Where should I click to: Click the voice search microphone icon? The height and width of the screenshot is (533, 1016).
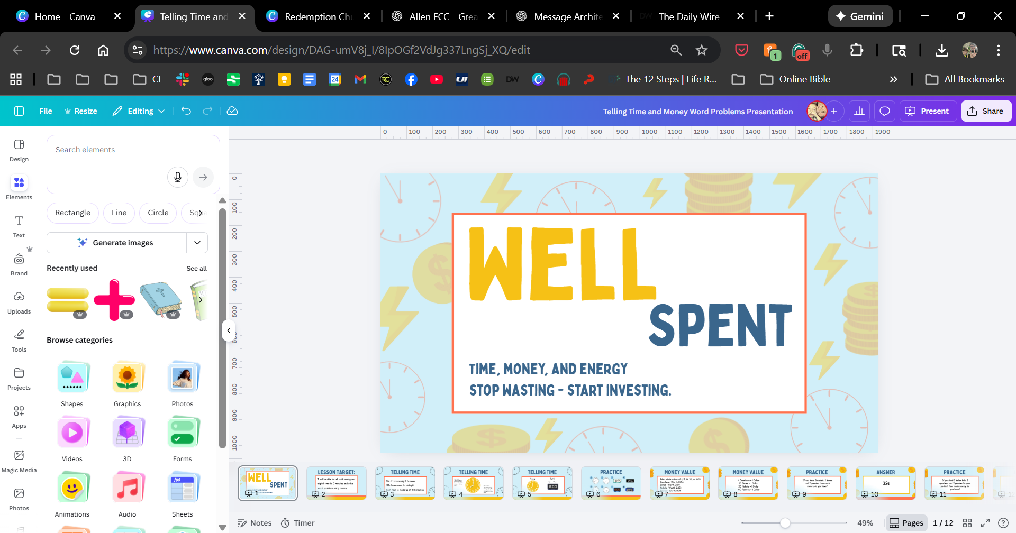[178, 177]
